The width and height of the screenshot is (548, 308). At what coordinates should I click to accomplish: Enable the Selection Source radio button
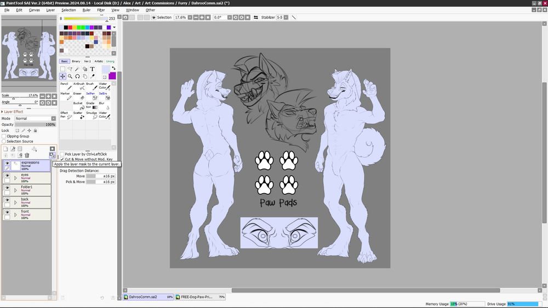click(4, 141)
